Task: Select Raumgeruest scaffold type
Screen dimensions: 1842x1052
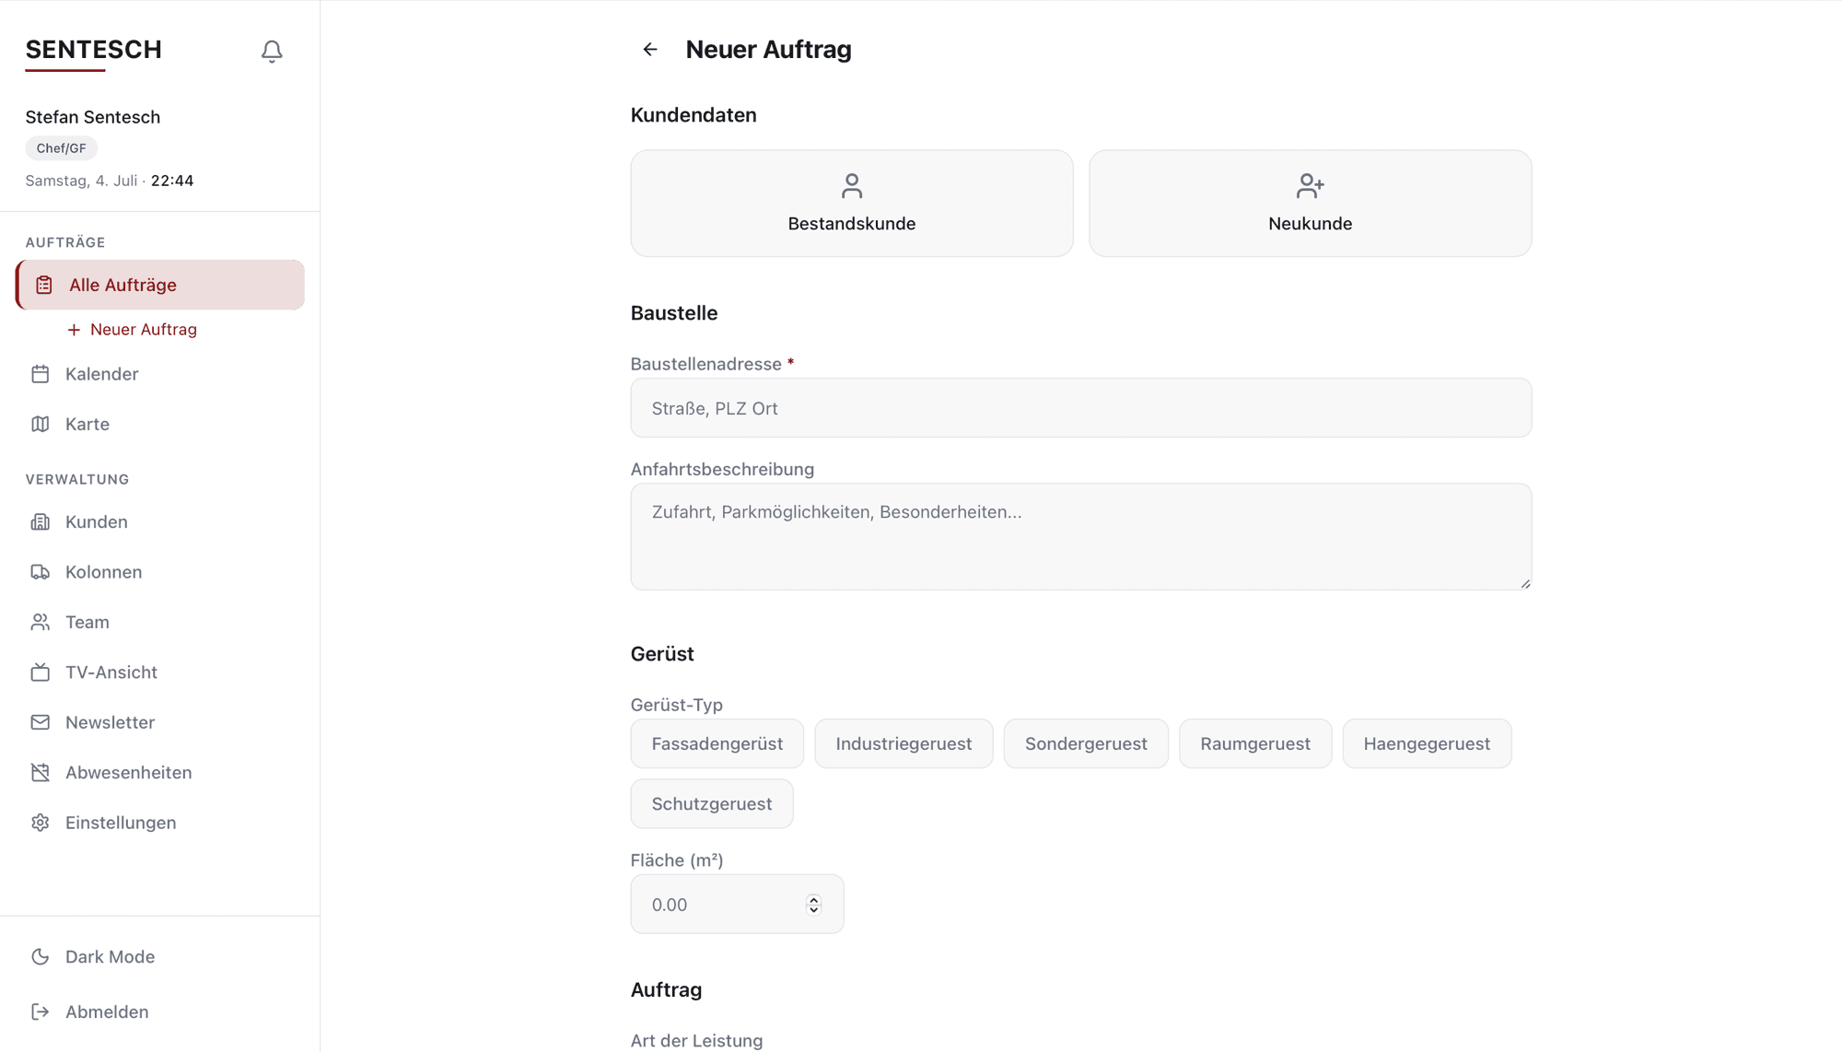Action: 1255,743
